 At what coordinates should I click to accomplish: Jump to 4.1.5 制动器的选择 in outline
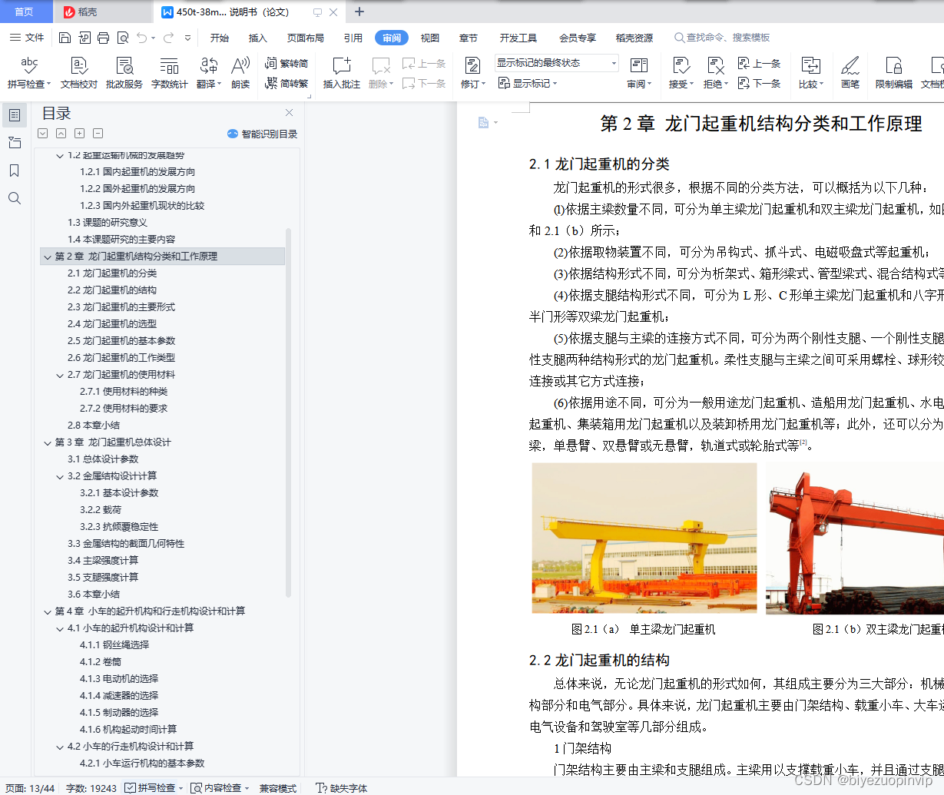(x=119, y=713)
